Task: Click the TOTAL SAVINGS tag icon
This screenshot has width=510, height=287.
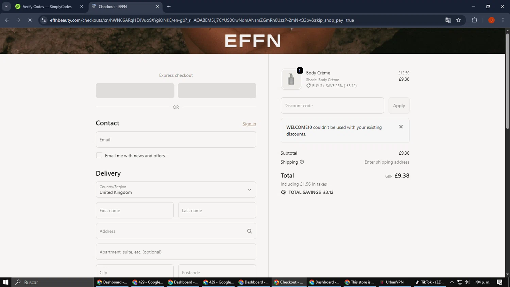Action: point(284,192)
